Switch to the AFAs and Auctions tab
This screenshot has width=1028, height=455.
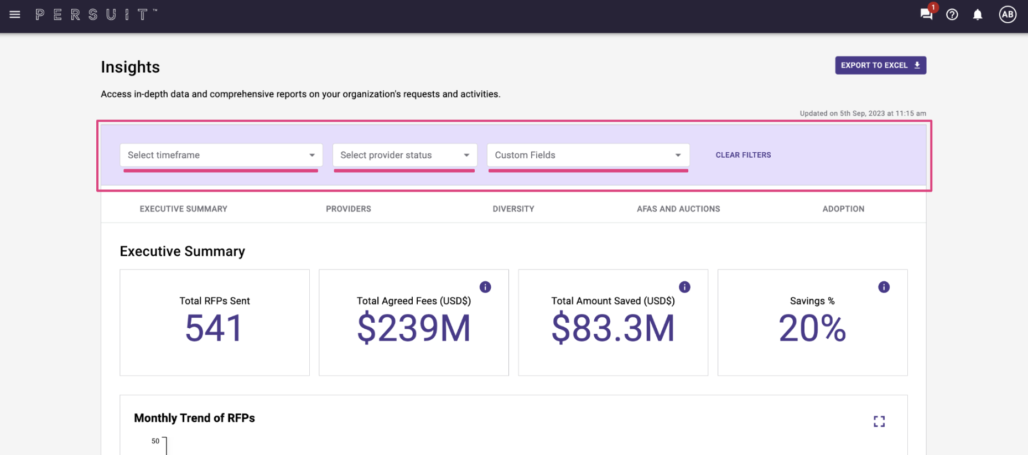coord(678,209)
